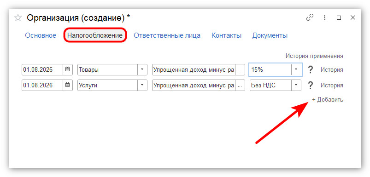Click the 15% value field
Image resolution: width=370 pixels, height=177 pixels.
click(270, 70)
